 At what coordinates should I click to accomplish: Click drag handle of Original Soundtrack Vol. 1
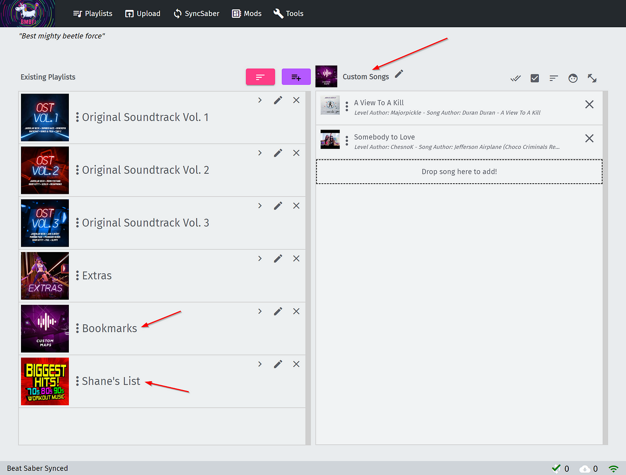[77, 117]
